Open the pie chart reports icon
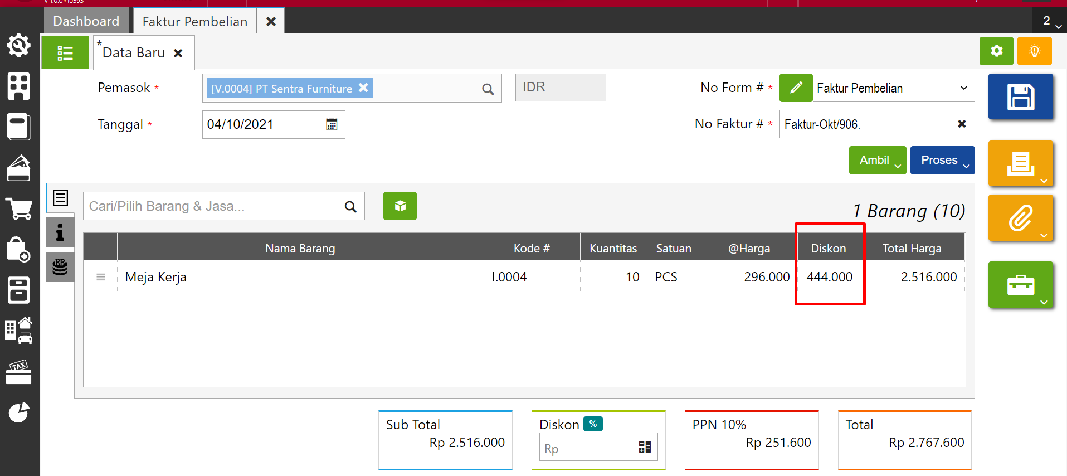 [19, 412]
